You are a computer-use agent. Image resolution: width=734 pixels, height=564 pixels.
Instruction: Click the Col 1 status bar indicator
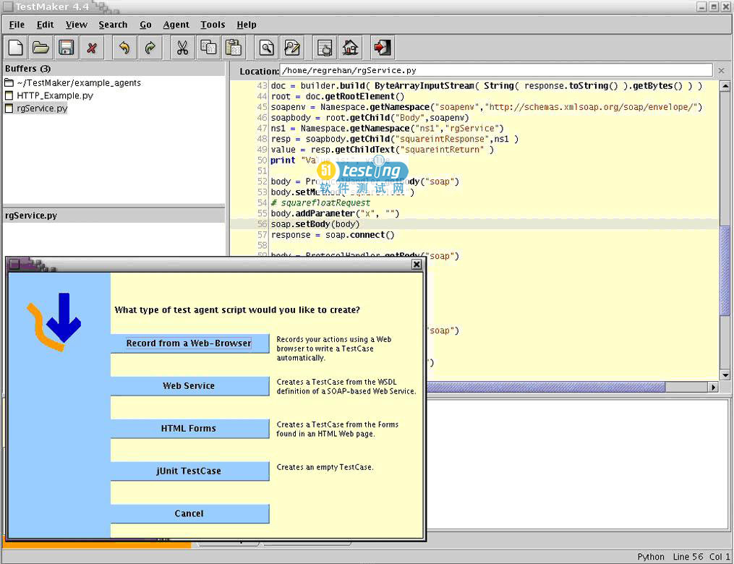(720, 557)
